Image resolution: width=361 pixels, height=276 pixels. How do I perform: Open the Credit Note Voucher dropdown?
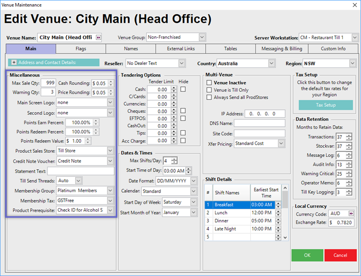pyautogui.click(x=110, y=161)
